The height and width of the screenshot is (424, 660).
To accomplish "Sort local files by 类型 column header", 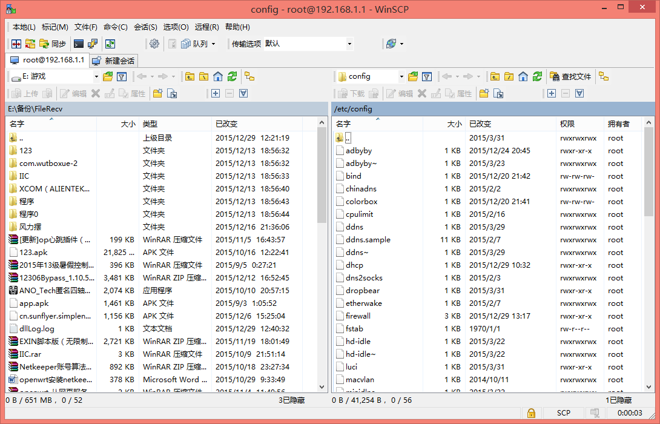I will point(175,124).
